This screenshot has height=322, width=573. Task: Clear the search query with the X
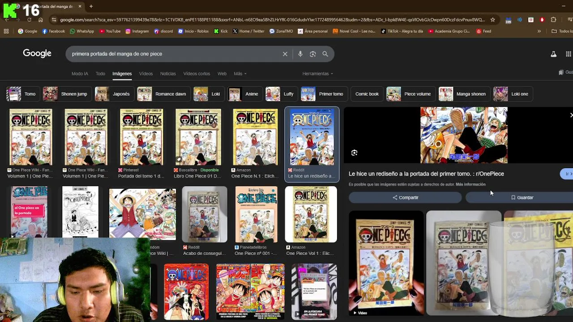(x=285, y=54)
